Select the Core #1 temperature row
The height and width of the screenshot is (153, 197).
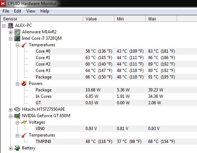tap(116, 58)
